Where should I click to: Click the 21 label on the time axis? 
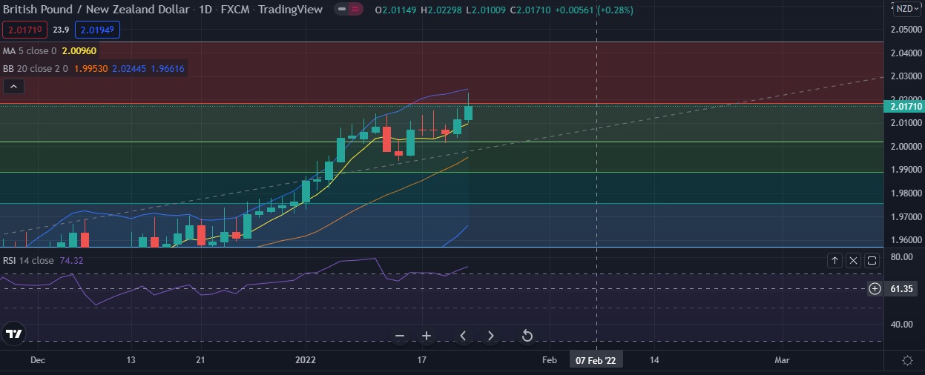point(200,359)
